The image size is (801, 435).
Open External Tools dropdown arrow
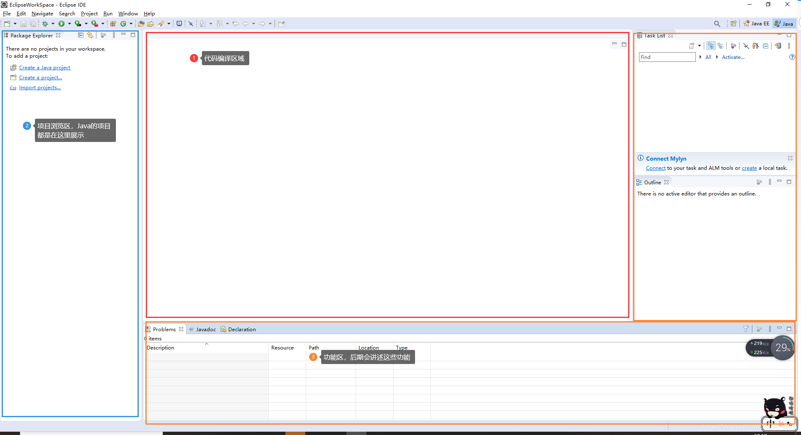pos(103,24)
